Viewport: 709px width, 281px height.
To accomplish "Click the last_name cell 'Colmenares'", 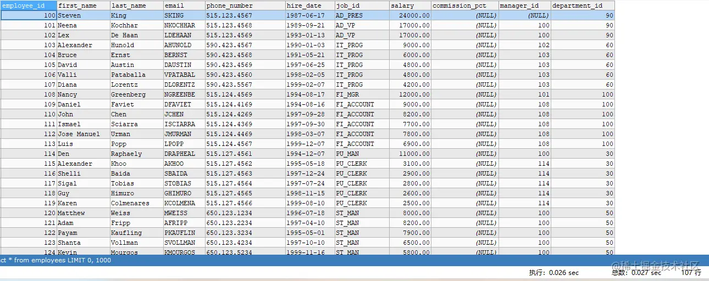I will click(x=136, y=203).
